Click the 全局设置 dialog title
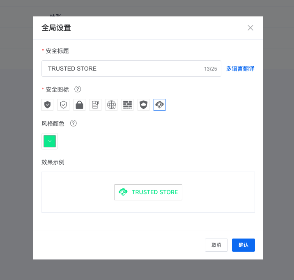The width and height of the screenshot is (294, 280). [56, 28]
